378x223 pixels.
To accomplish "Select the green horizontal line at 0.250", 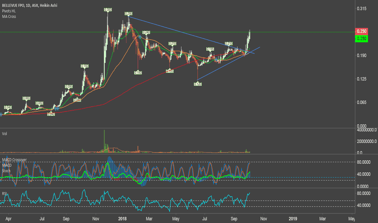I will (177, 32).
